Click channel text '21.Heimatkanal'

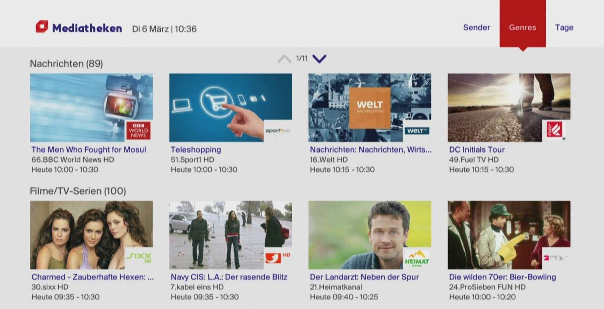pos(336,287)
